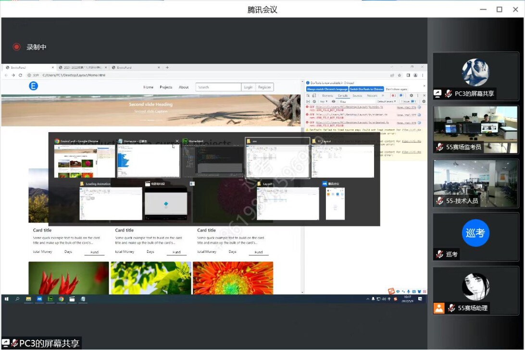Click the Chrome forward arrow
The width and height of the screenshot is (525, 350).
[13, 75]
